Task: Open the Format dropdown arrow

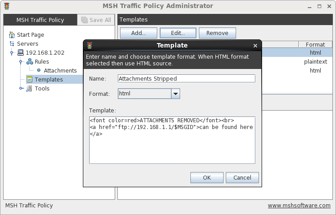Action: coord(176,94)
